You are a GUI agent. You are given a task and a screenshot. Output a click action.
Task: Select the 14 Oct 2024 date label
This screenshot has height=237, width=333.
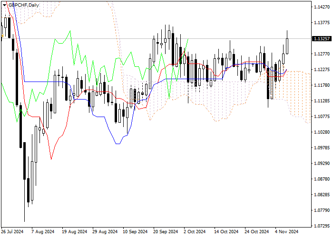coord(226,232)
